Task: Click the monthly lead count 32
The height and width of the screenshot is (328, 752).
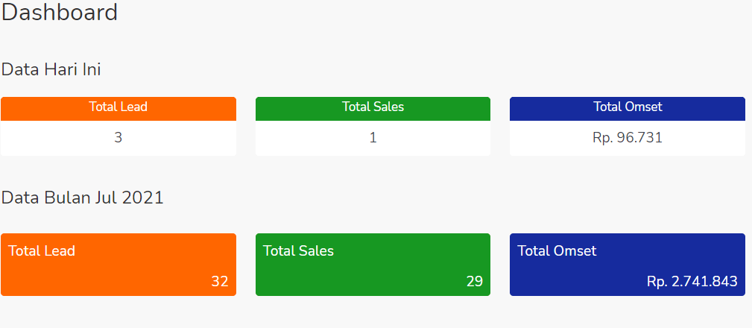Action: (219, 282)
